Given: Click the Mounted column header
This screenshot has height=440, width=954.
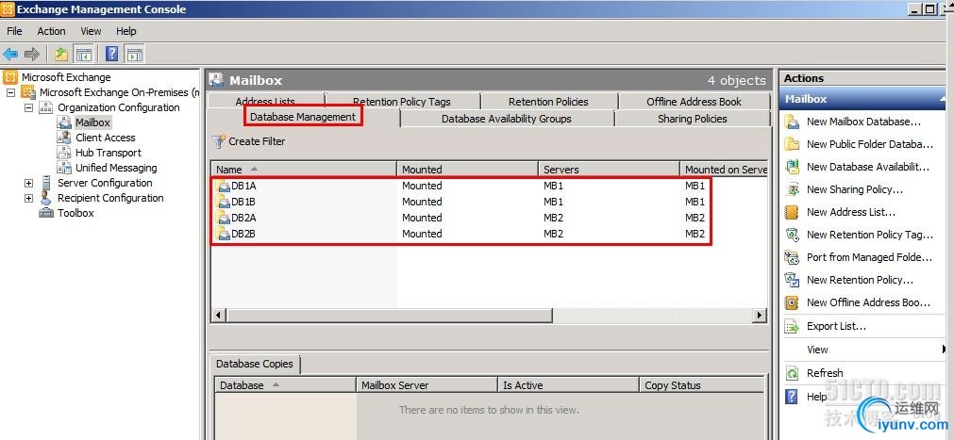Looking at the screenshot, I should [x=467, y=169].
